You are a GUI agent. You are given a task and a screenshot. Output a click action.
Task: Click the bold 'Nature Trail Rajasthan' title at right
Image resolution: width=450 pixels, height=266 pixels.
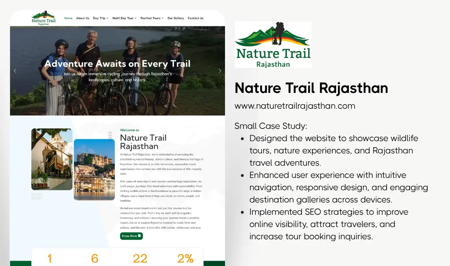[x=311, y=88]
